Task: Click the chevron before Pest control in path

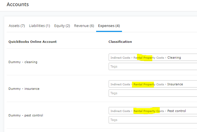Action: point(166,111)
